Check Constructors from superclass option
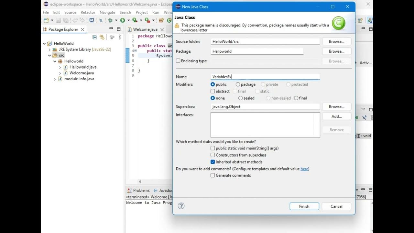The image size is (414, 233). (x=213, y=155)
